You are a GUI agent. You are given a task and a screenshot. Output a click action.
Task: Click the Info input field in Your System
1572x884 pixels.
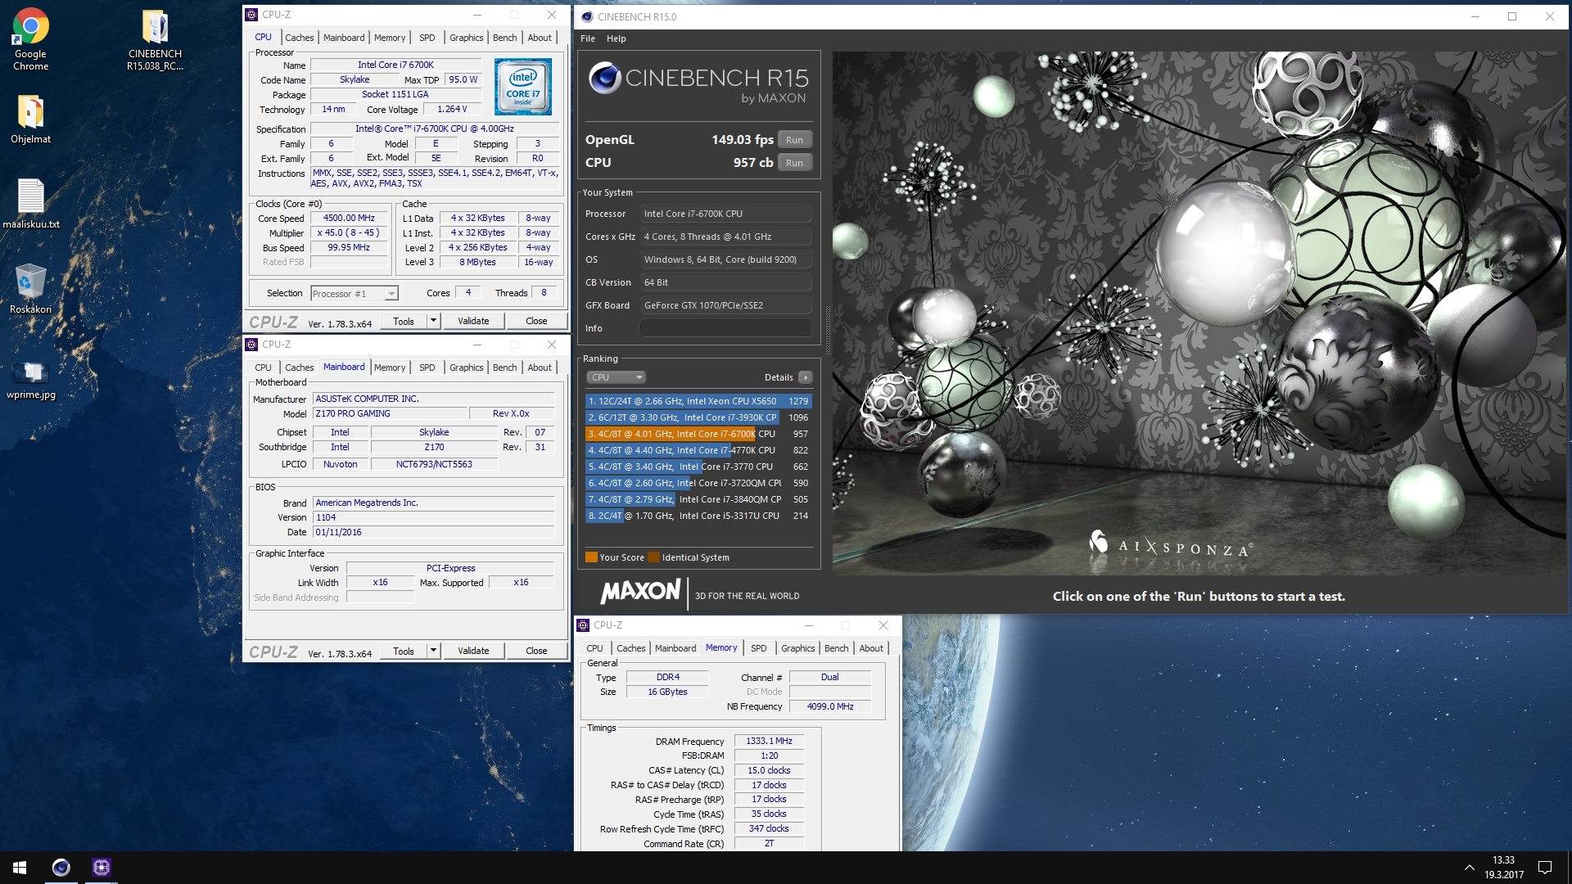tap(725, 328)
